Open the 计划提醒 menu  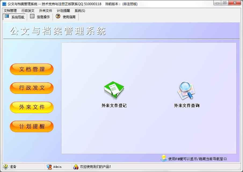[x=63, y=11]
